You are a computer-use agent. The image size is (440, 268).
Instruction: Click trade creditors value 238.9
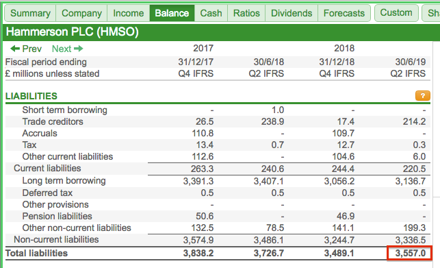[x=272, y=121]
